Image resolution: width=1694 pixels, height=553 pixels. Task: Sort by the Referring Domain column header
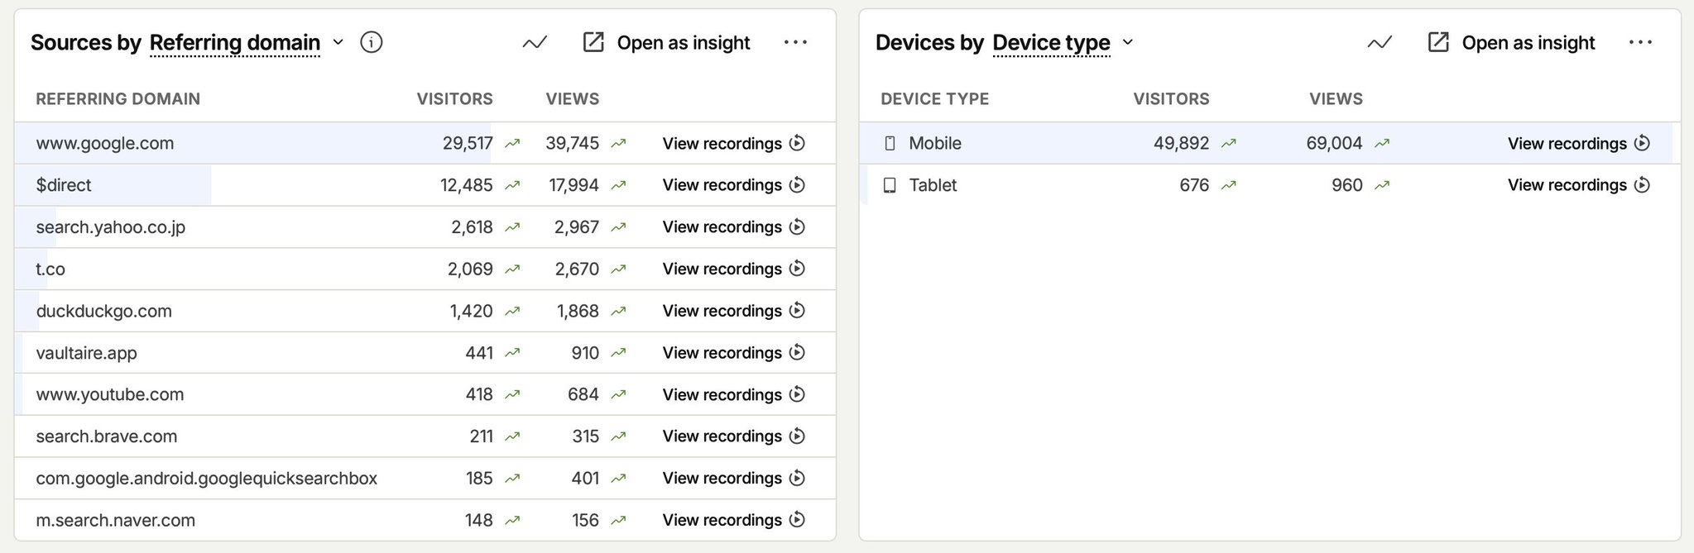point(118,99)
